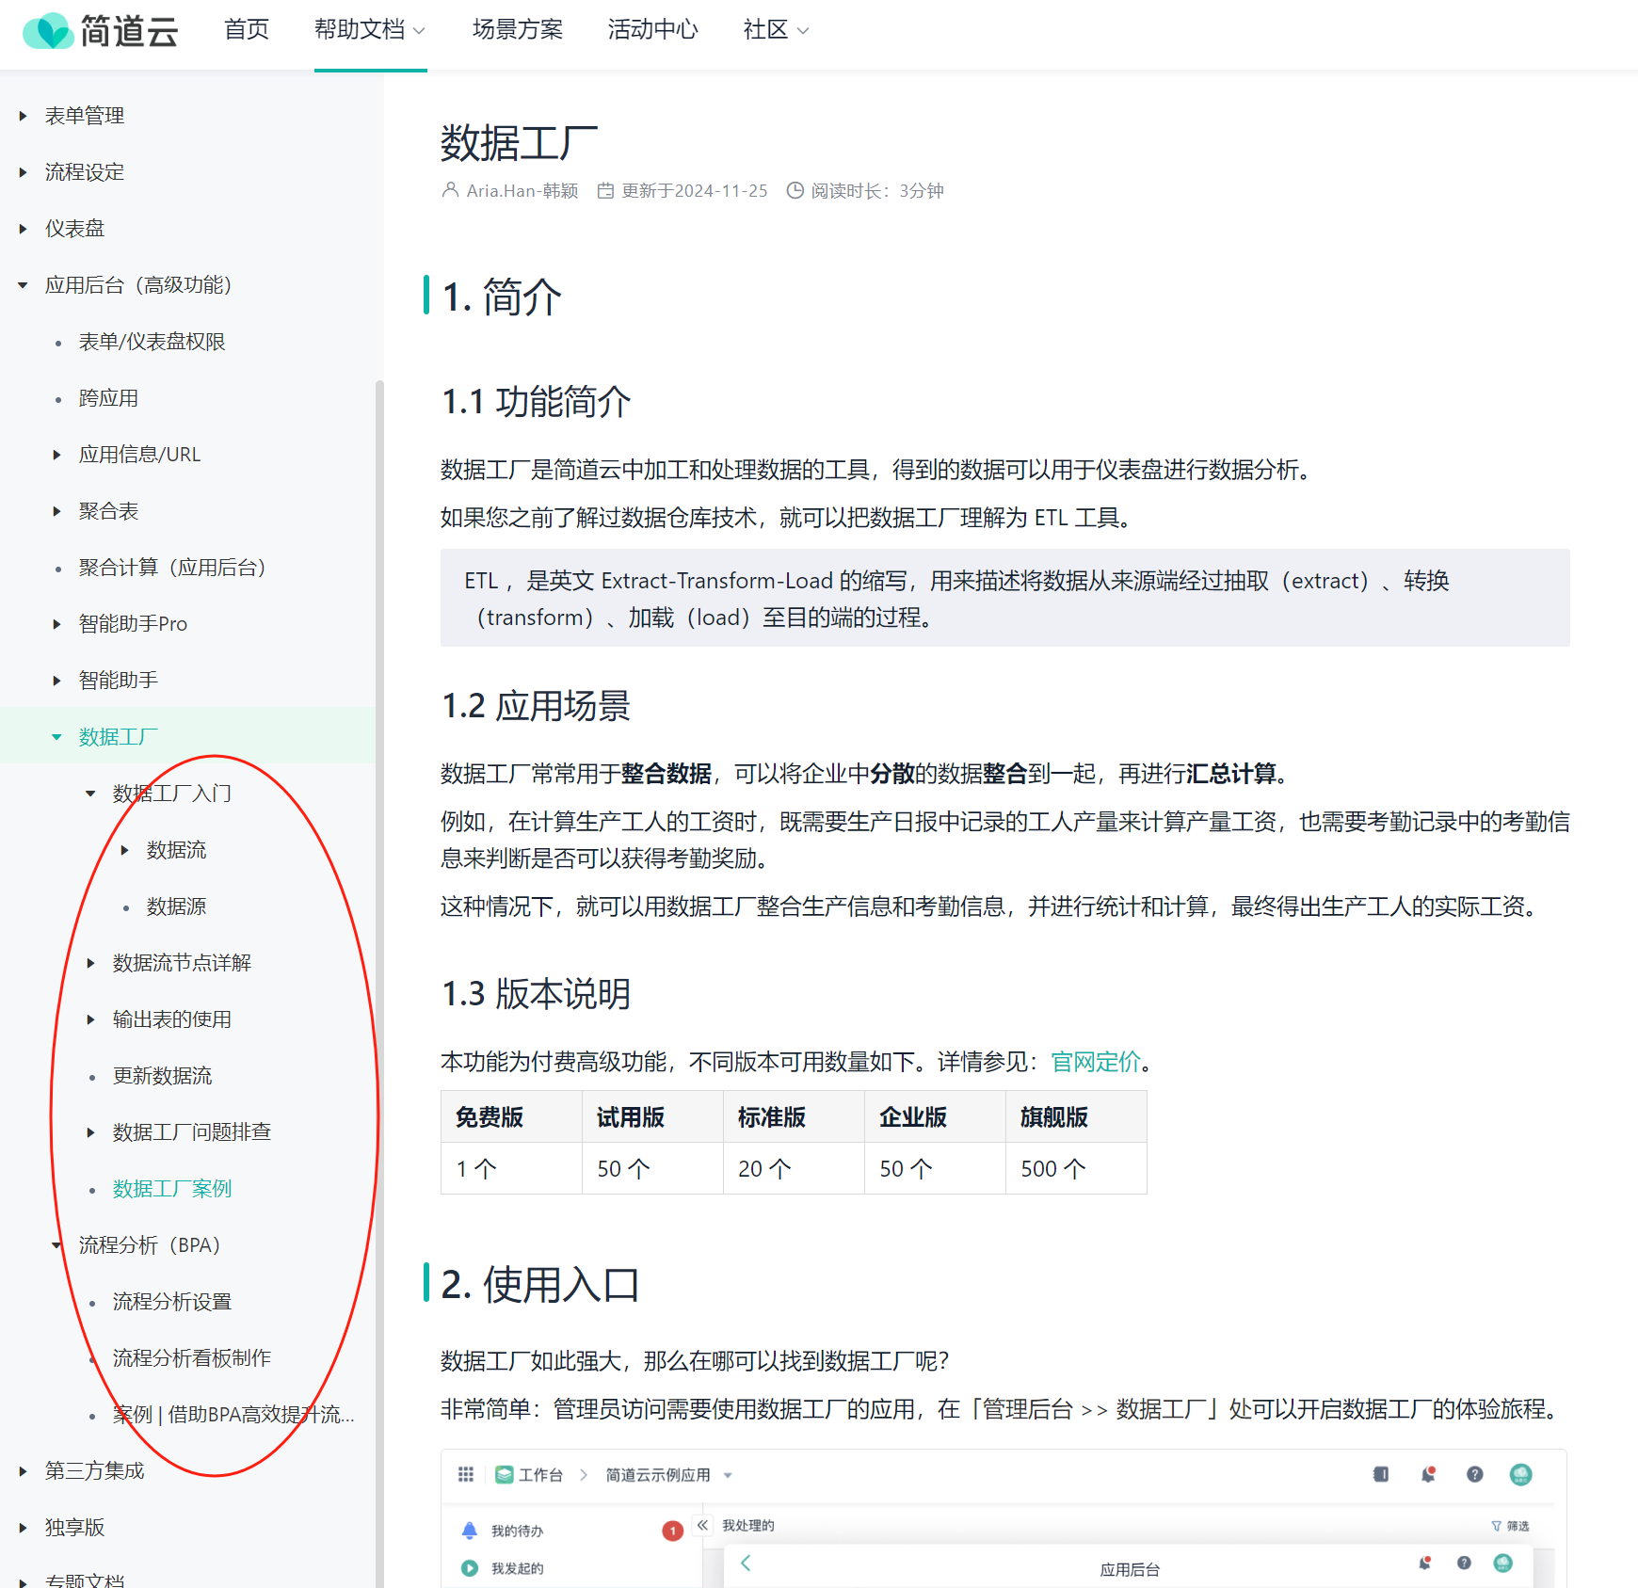The height and width of the screenshot is (1588, 1638).
Task: Open the 社区 dropdown menu
Action: click(776, 30)
